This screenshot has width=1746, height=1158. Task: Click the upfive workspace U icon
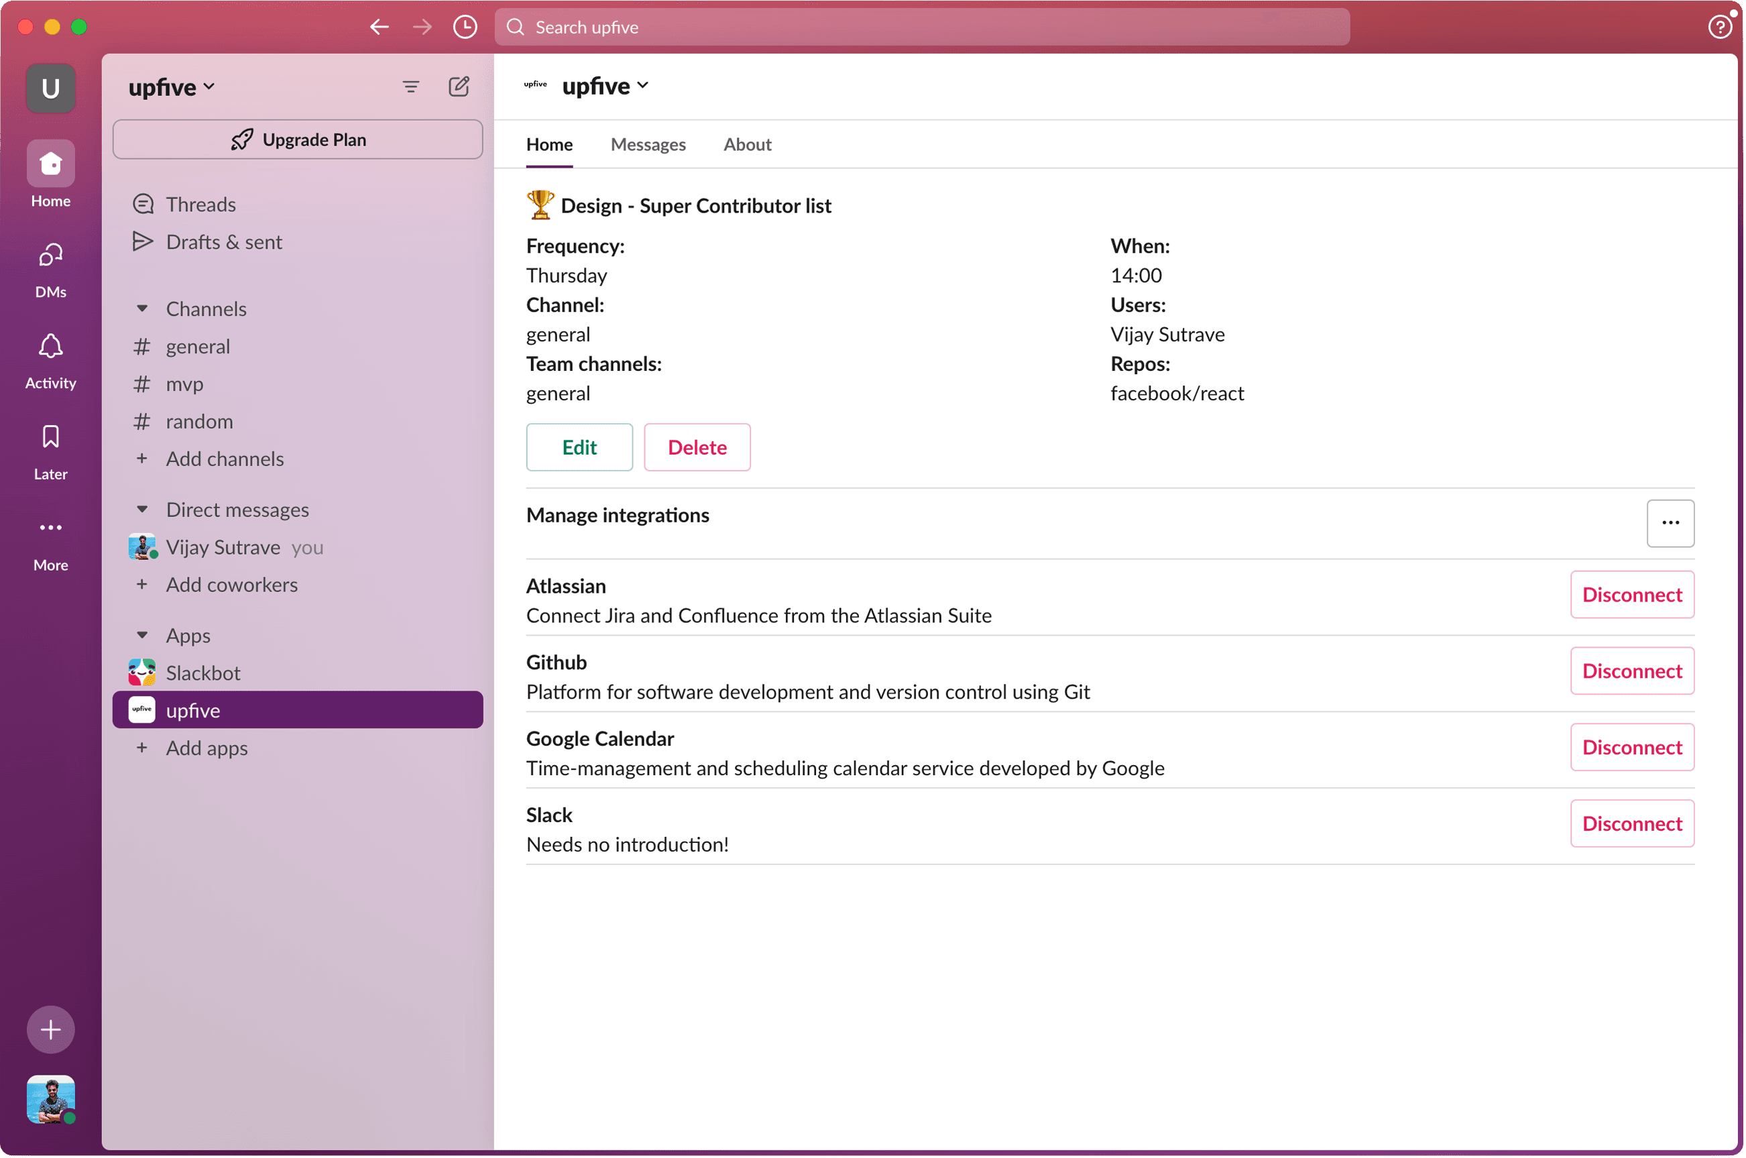click(50, 89)
